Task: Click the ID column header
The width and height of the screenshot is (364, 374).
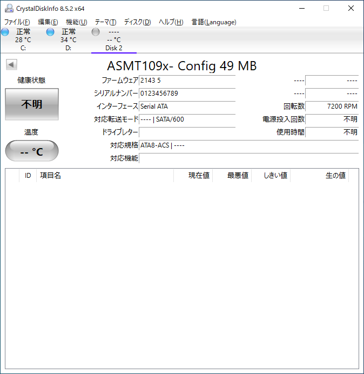Action: pos(28,176)
